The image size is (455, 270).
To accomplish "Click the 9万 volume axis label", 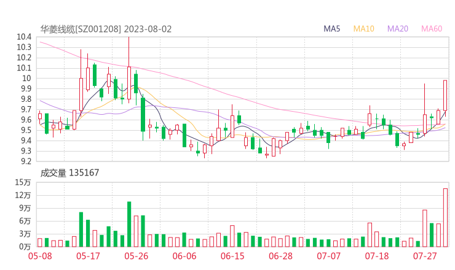I will [25, 208].
